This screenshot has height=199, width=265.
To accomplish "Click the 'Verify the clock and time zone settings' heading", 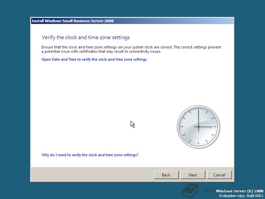I will click(x=86, y=37).
